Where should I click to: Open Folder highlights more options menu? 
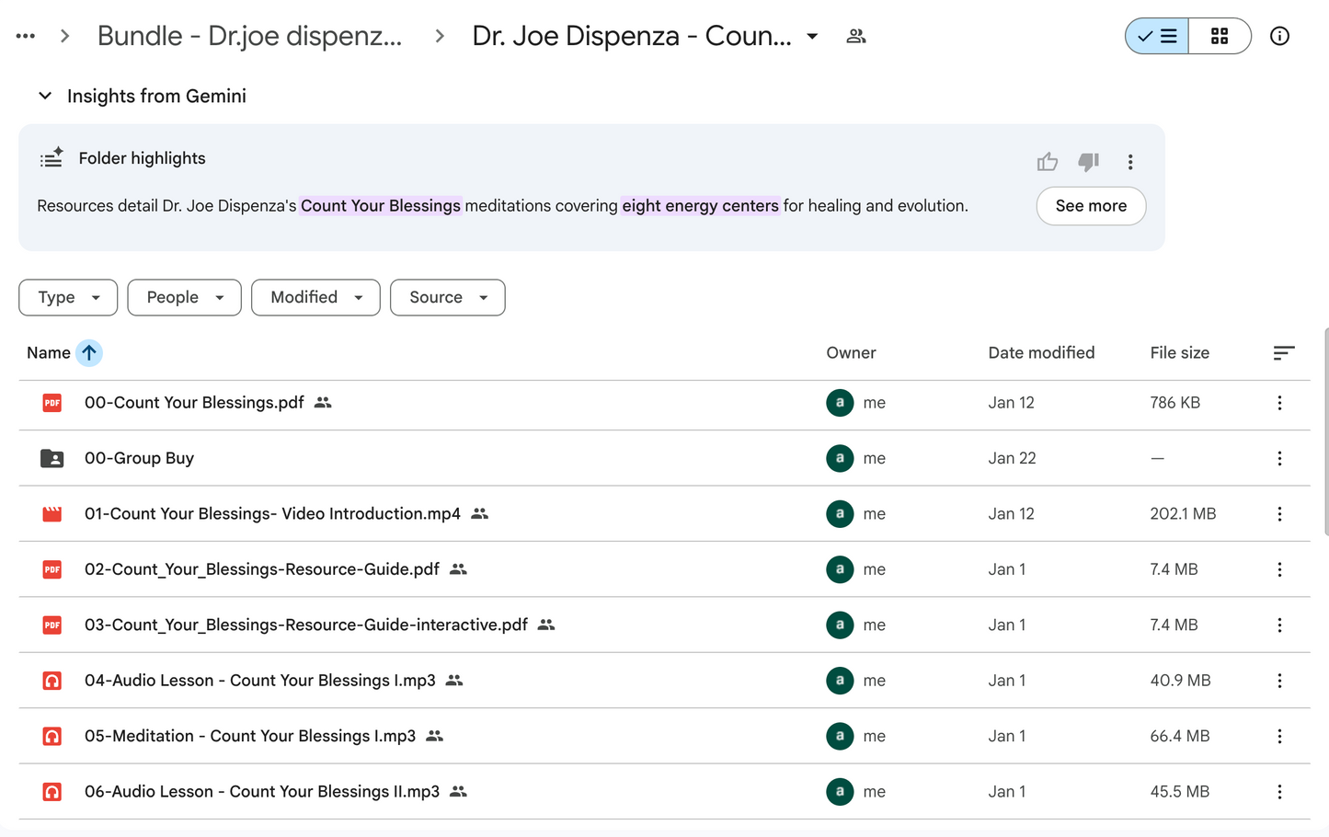1130,162
